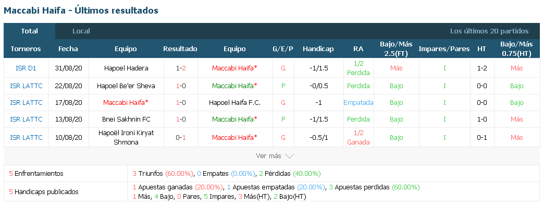
Task: Click ISR LATTC link for 10/08/20 match
Action: click(x=27, y=137)
